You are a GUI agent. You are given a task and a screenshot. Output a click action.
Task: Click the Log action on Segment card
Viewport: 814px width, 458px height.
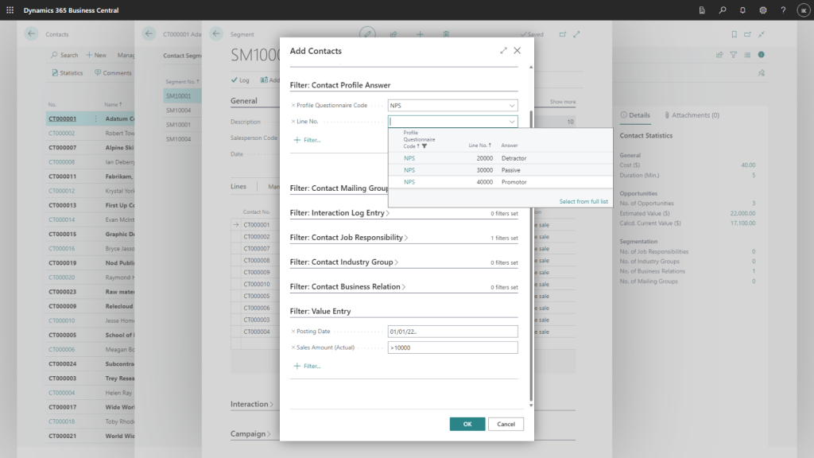pyautogui.click(x=240, y=80)
